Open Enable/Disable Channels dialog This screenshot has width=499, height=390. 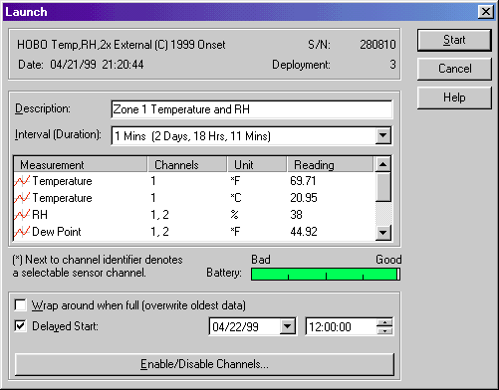coord(204,364)
